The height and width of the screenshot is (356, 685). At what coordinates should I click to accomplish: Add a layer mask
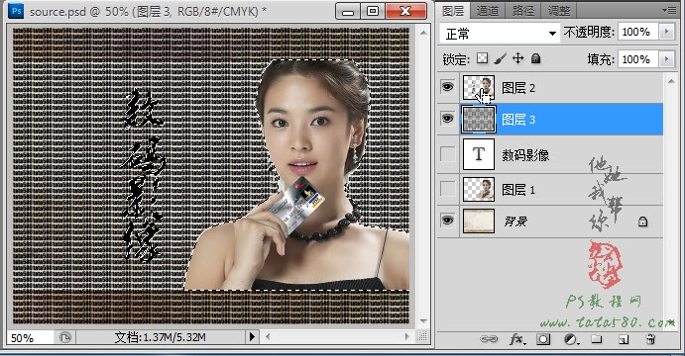pos(543,339)
